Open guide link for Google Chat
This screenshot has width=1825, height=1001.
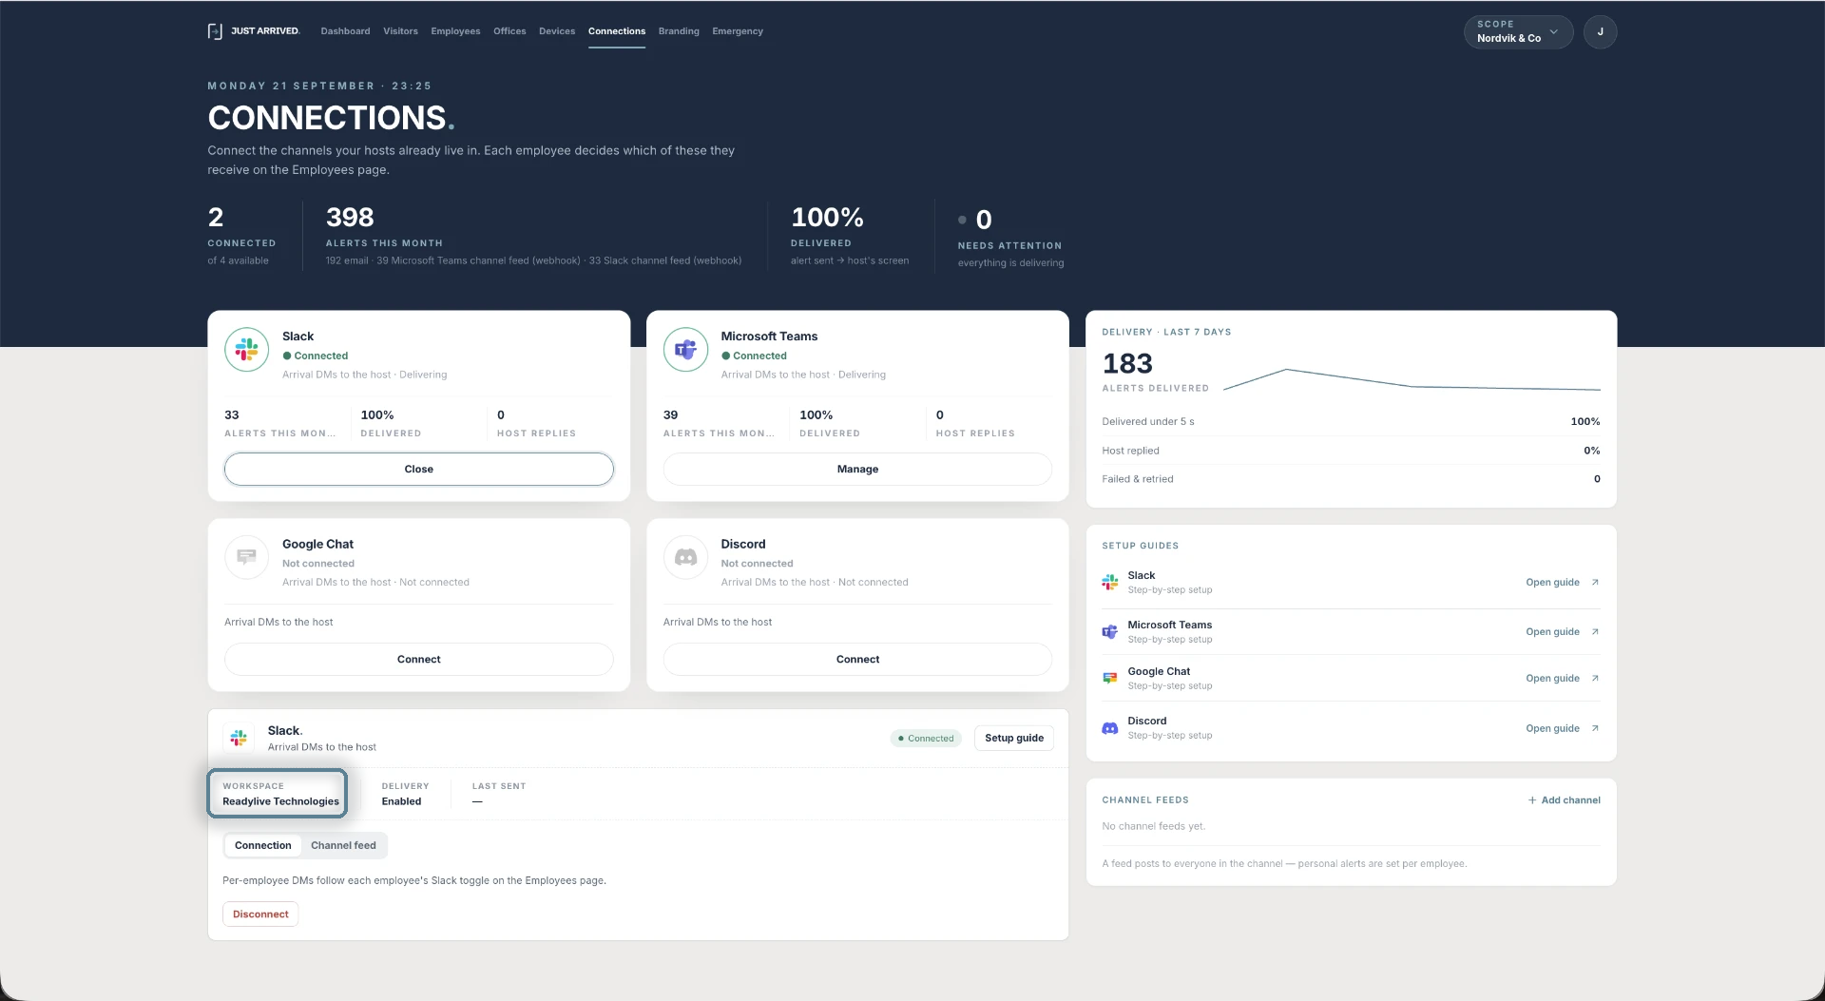click(1552, 678)
